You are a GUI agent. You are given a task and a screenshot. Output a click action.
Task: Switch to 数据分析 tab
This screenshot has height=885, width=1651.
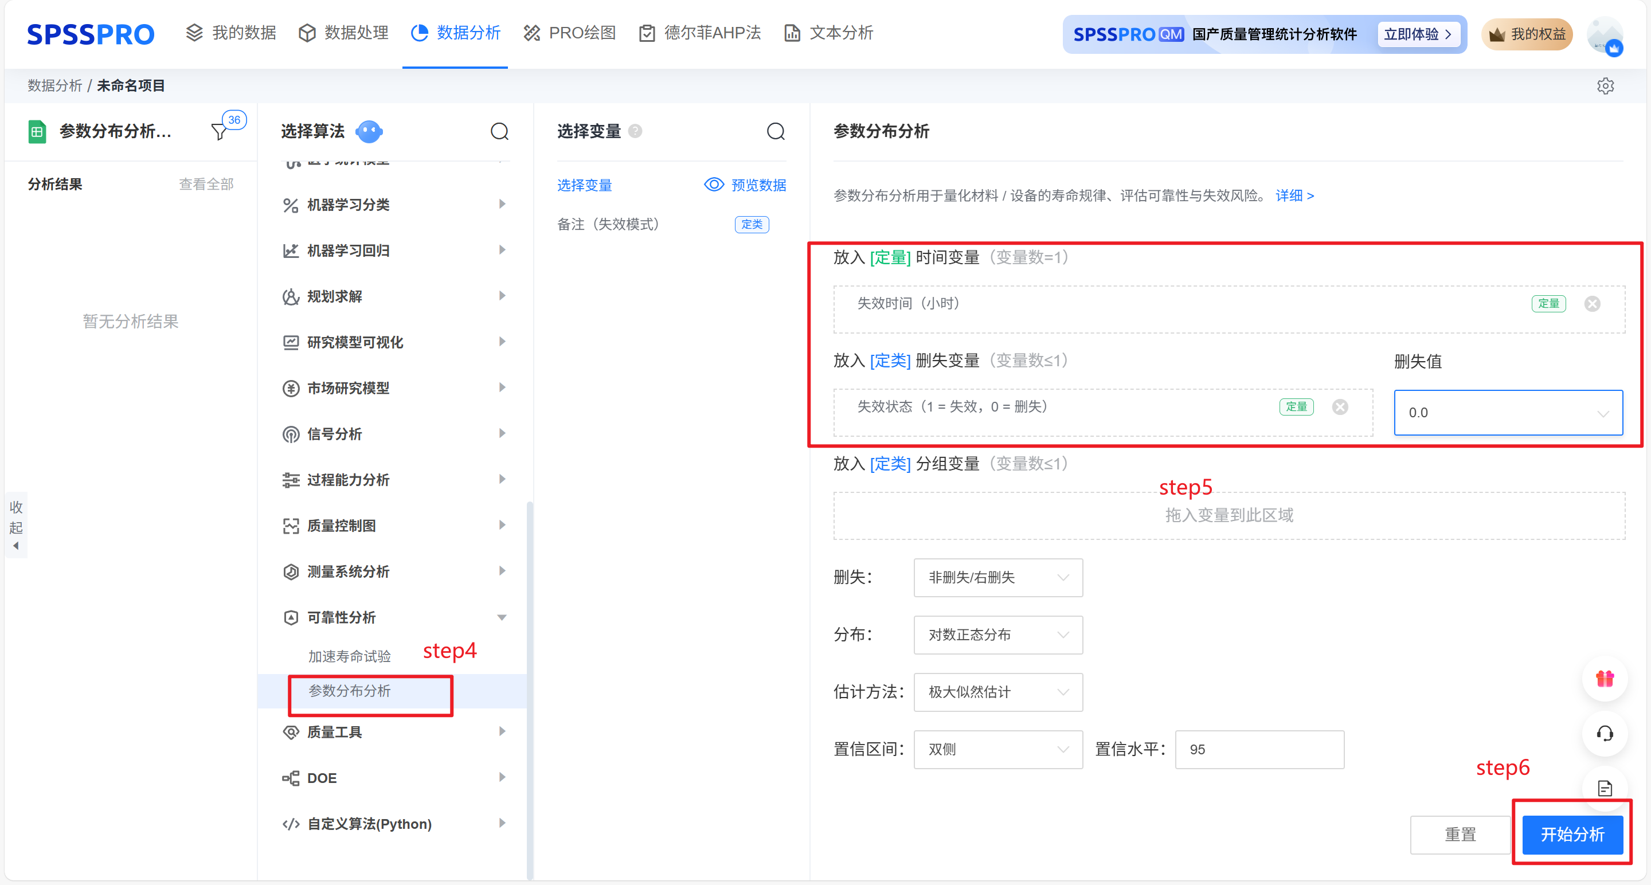pyautogui.click(x=455, y=33)
